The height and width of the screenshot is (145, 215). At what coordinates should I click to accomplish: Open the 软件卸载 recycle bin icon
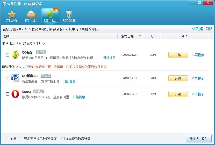click(x=69, y=14)
